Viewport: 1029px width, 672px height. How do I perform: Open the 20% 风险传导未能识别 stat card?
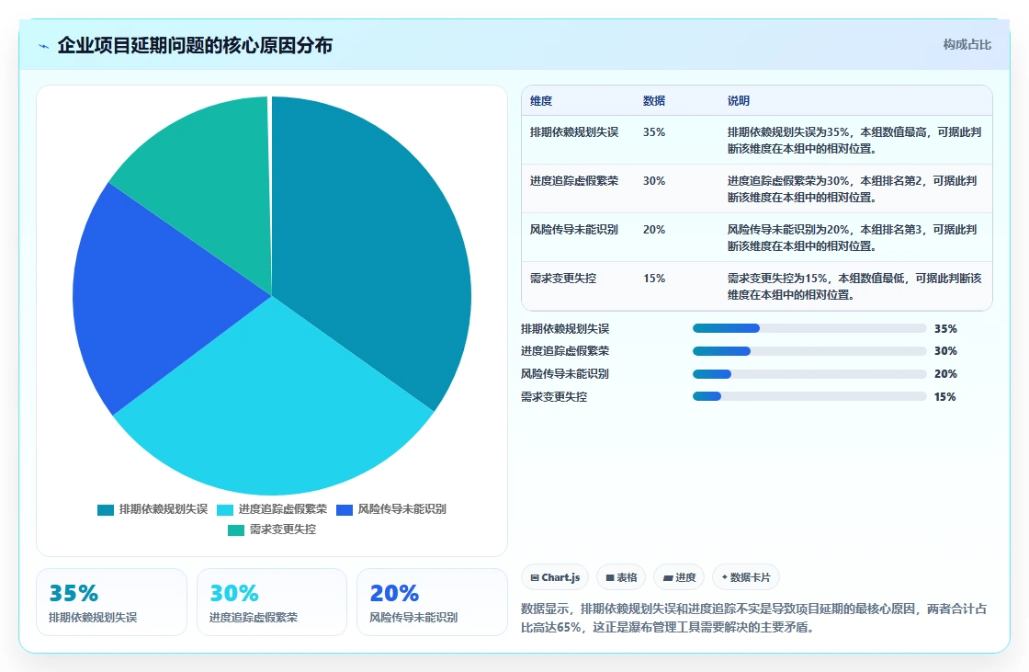(x=432, y=602)
